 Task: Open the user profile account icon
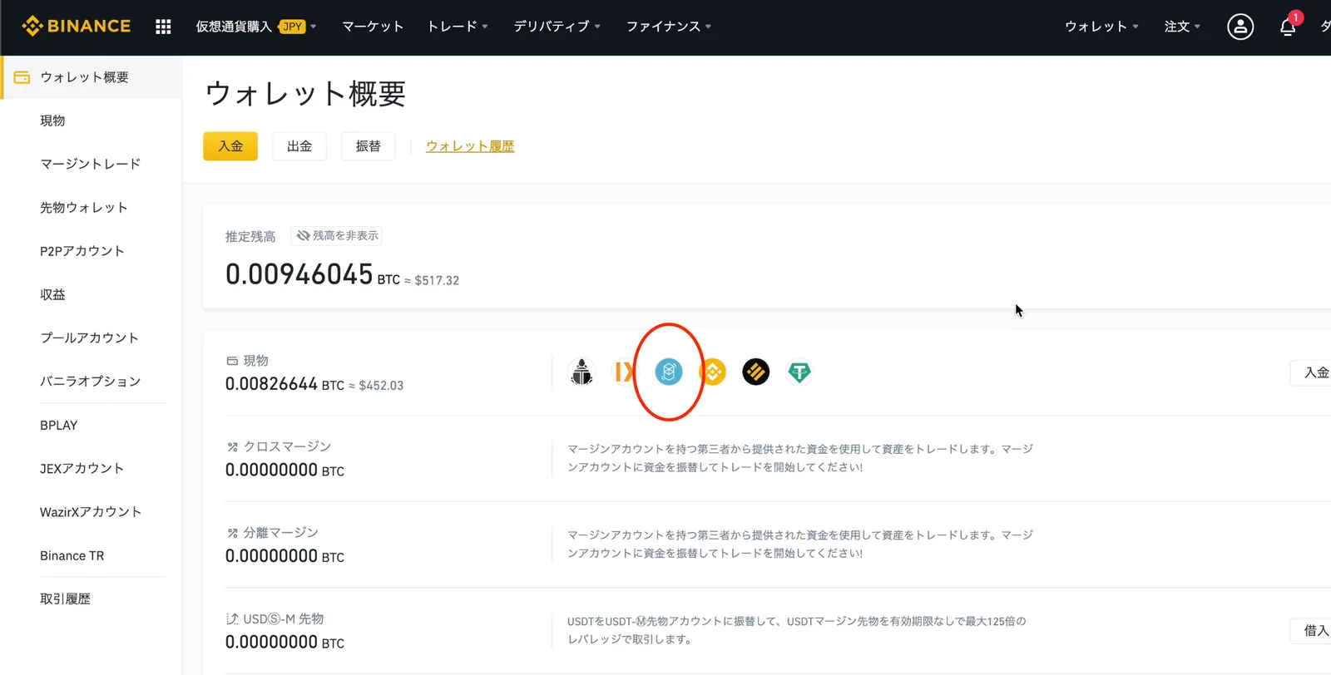1240,27
